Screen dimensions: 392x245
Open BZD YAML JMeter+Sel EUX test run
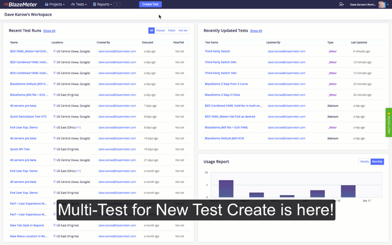tap(29, 51)
